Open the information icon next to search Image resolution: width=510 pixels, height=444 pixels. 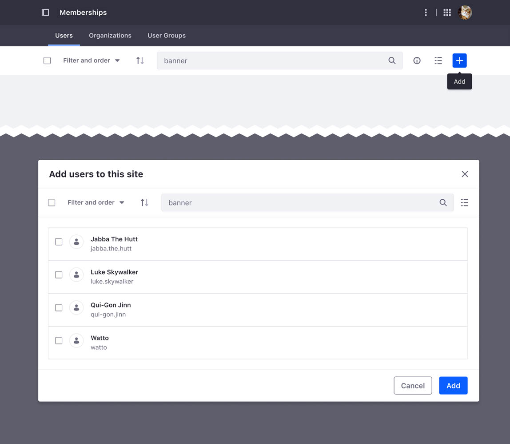[417, 61]
